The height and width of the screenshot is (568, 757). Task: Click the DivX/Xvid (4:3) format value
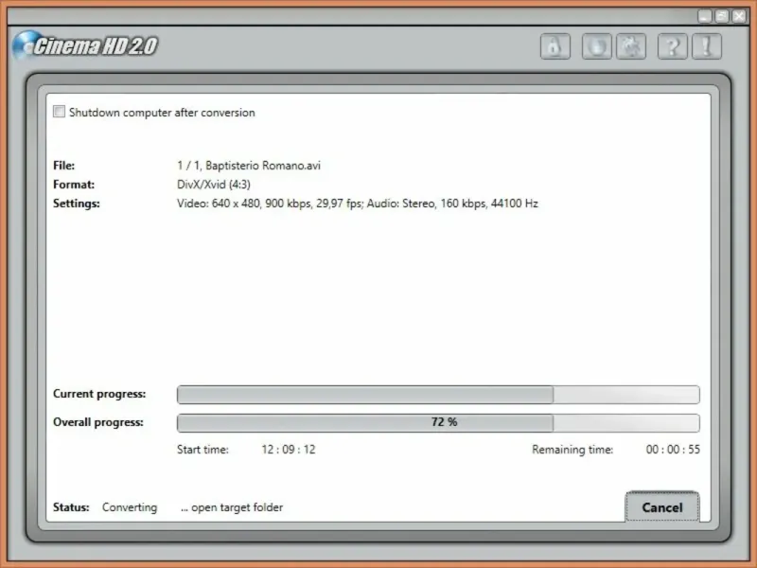click(x=214, y=185)
